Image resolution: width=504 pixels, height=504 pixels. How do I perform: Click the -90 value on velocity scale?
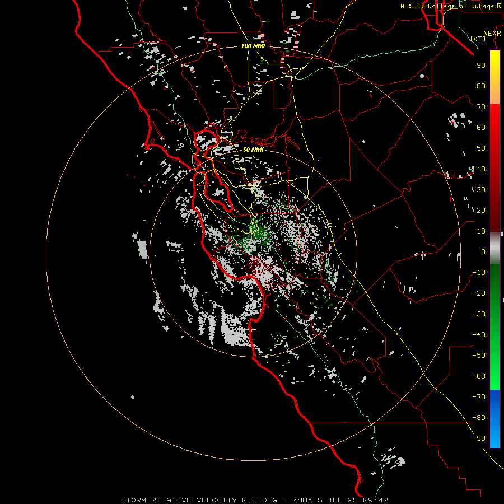click(479, 438)
